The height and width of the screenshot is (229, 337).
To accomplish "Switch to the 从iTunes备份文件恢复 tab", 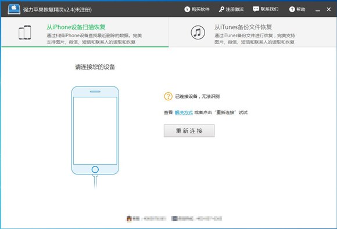I will [x=253, y=32].
